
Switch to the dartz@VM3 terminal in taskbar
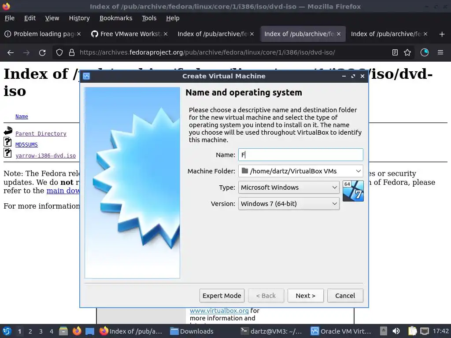coord(271,331)
